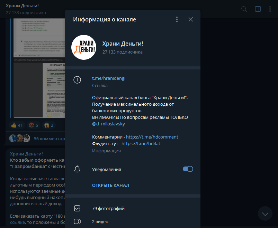Click the photos gallery icon
This screenshot has height=228, width=278.
[77, 208]
